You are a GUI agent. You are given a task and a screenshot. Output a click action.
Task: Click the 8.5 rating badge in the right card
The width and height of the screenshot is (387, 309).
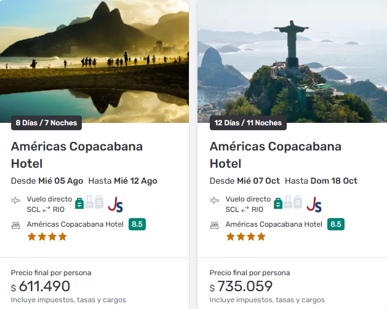336,224
